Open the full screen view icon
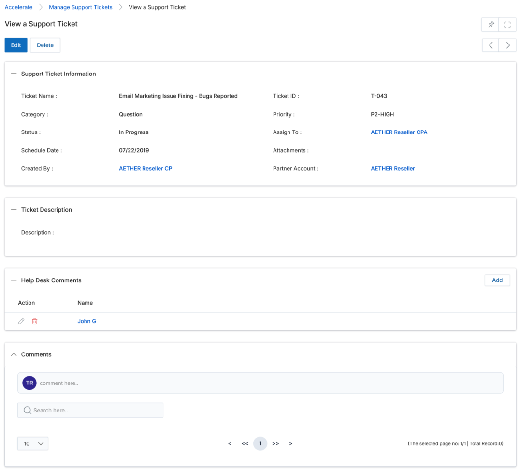This screenshot has width=519, height=471. coord(507,24)
